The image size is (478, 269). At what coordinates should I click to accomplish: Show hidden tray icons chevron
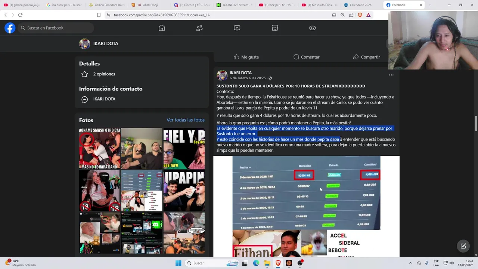(410, 263)
